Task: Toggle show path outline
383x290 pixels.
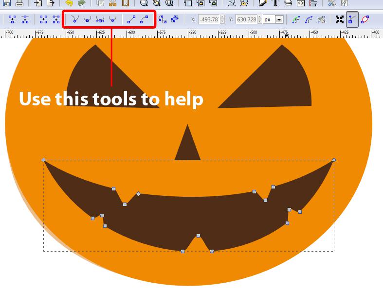Action: coord(365,20)
